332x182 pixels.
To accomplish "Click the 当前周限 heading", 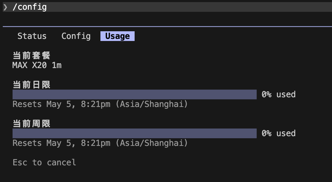I will pyautogui.click(x=31, y=124).
